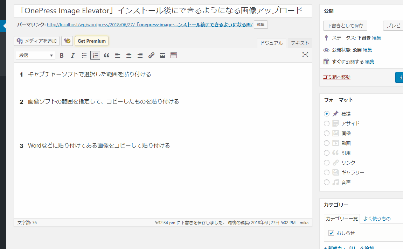Edit the ステータス setting via 編集
Screen dimensions: 403x249
point(376,38)
